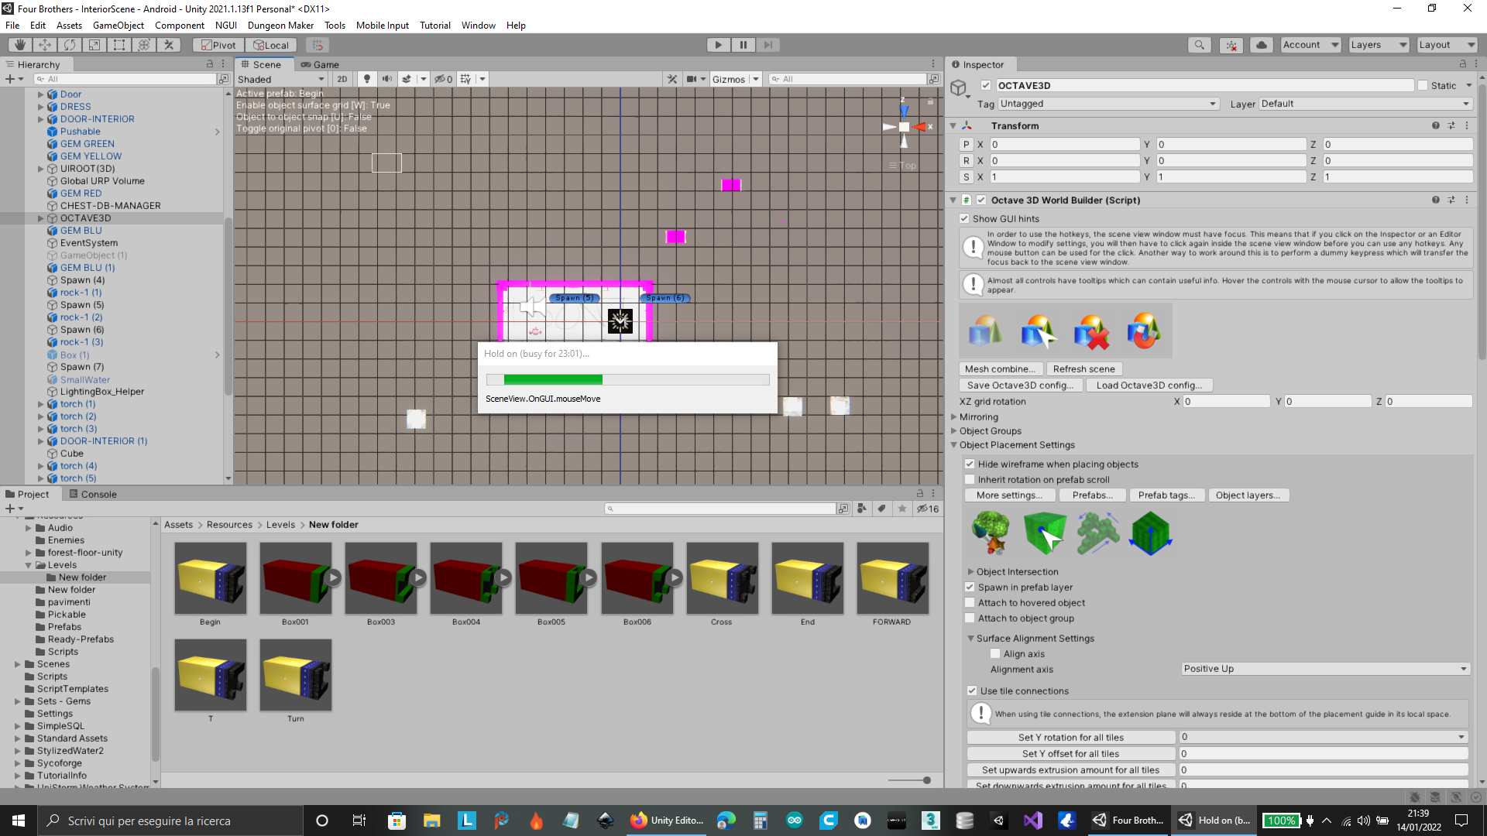Click first Octave3D world builder icon
This screenshot has height=836, width=1487.
point(985,331)
